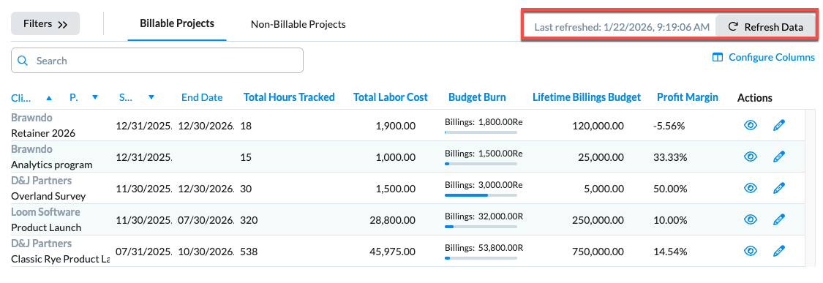Edit the Product Launch project (pencil icon)
Screen dimensions: 823x283
coord(779,219)
